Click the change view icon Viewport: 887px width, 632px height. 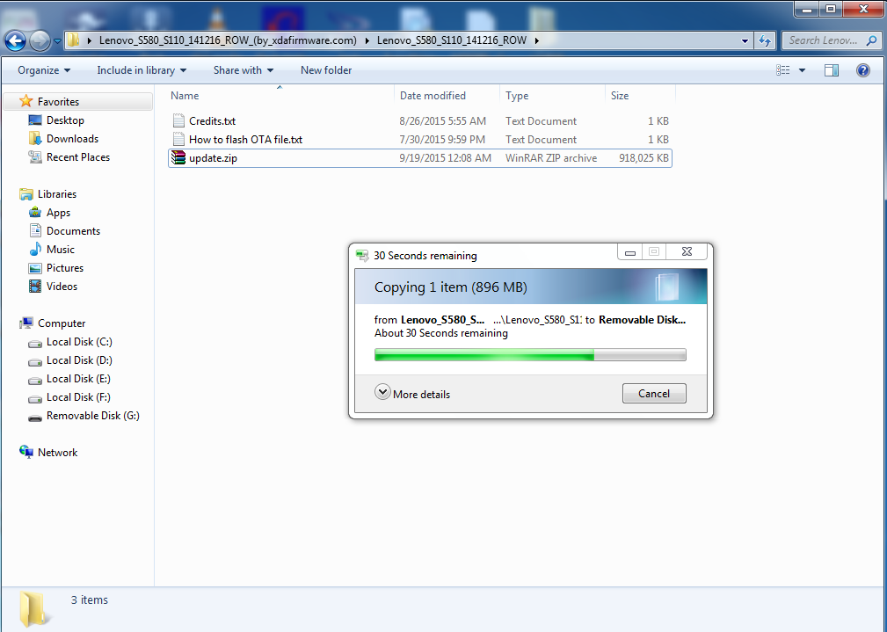[x=783, y=70]
